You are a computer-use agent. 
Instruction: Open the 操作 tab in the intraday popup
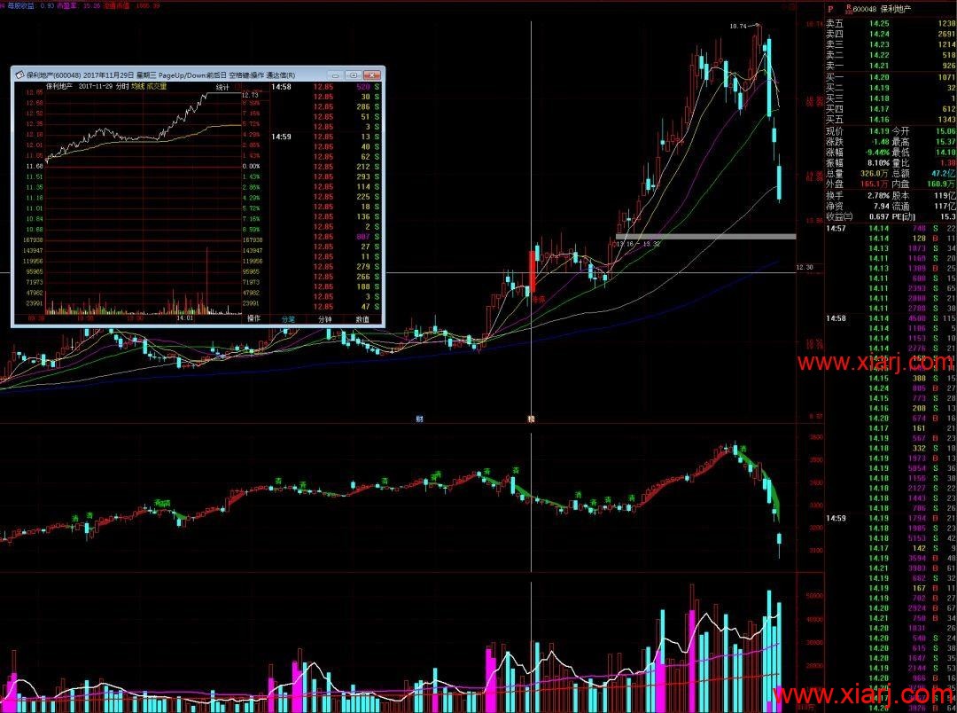254,319
